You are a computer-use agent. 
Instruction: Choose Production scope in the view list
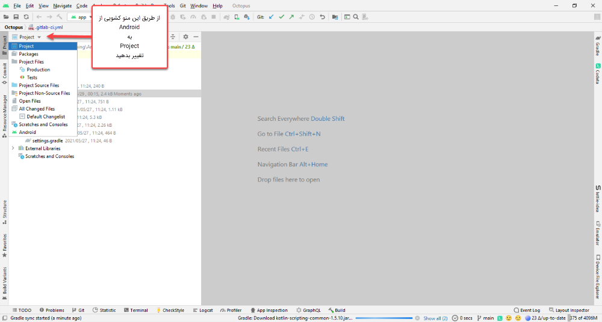[x=43, y=70]
